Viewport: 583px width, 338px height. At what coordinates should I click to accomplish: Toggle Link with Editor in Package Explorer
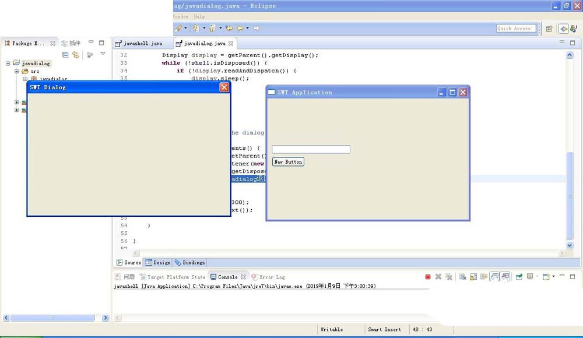pos(76,54)
